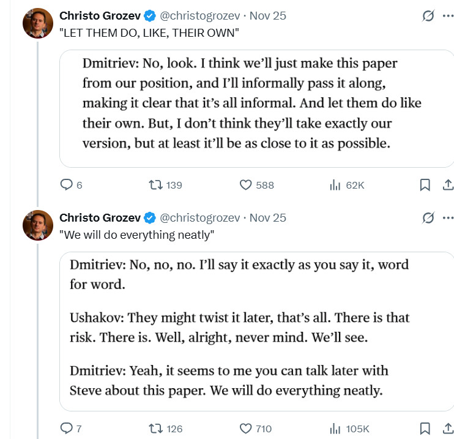
Task: Open Grok icon on first tweet
Action: (428, 17)
